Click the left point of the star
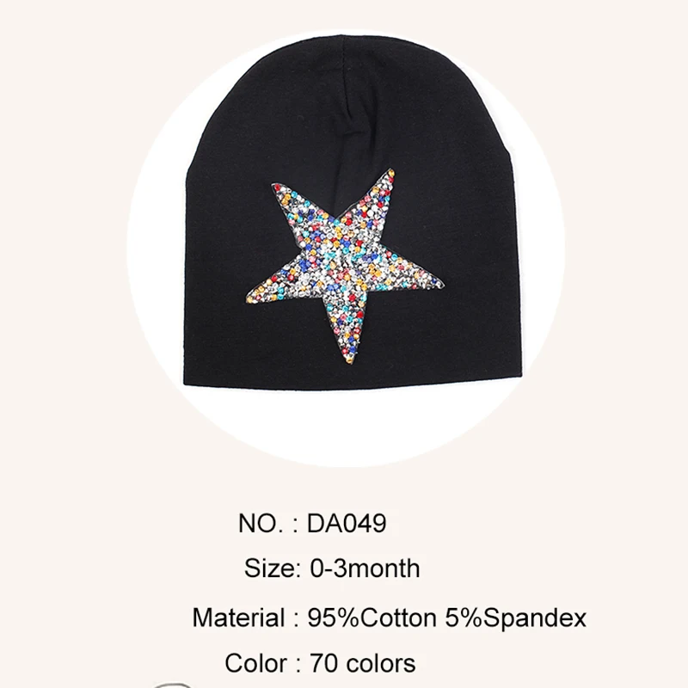The height and width of the screenshot is (688, 688). tap(252, 298)
